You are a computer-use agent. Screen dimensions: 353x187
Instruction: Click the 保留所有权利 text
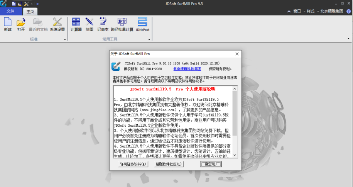(220, 69)
